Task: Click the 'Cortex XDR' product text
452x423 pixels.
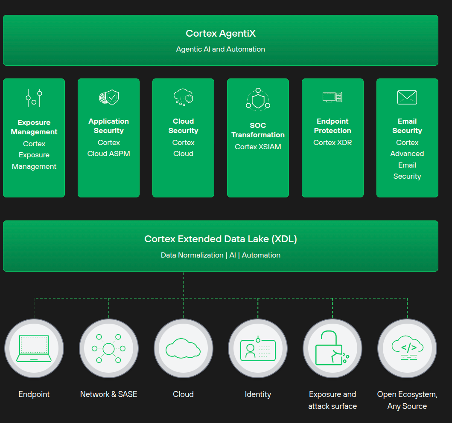Action: 332,142
